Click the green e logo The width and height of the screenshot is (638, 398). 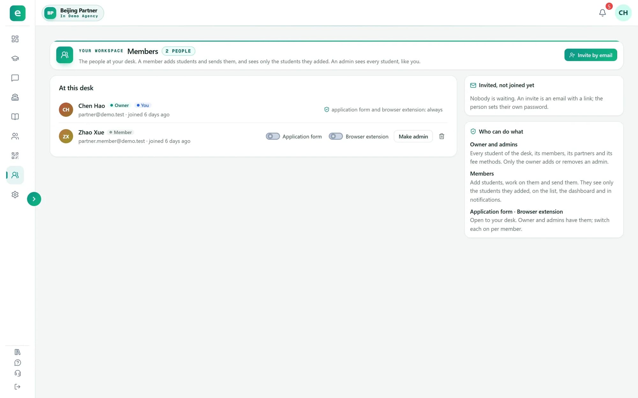18,13
